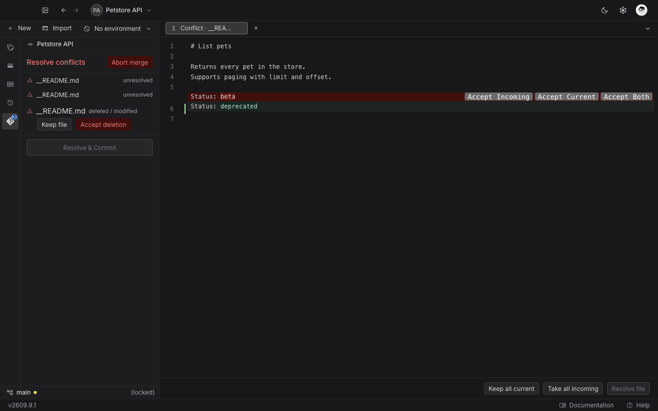
Task: Open the History sidebar icon
Action: [x=10, y=103]
